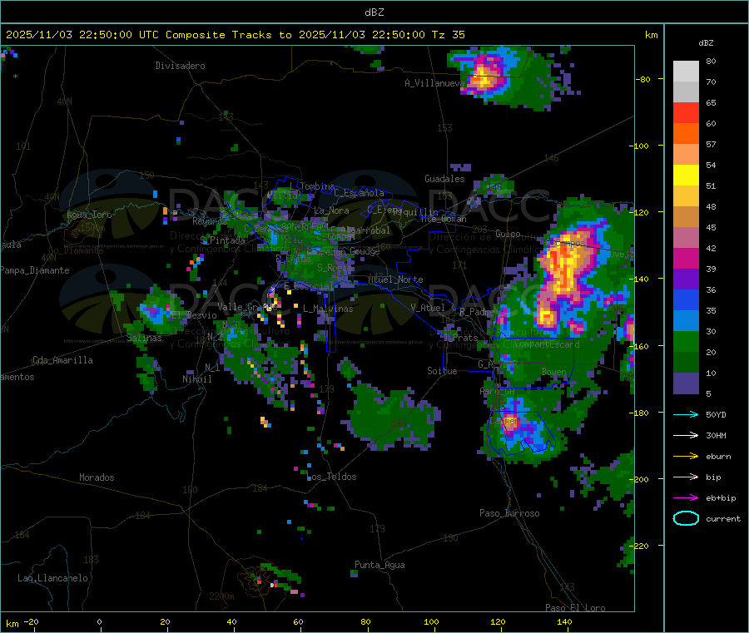Click the cyan 'current' oval icon
749x633 pixels.
point(686,518)
